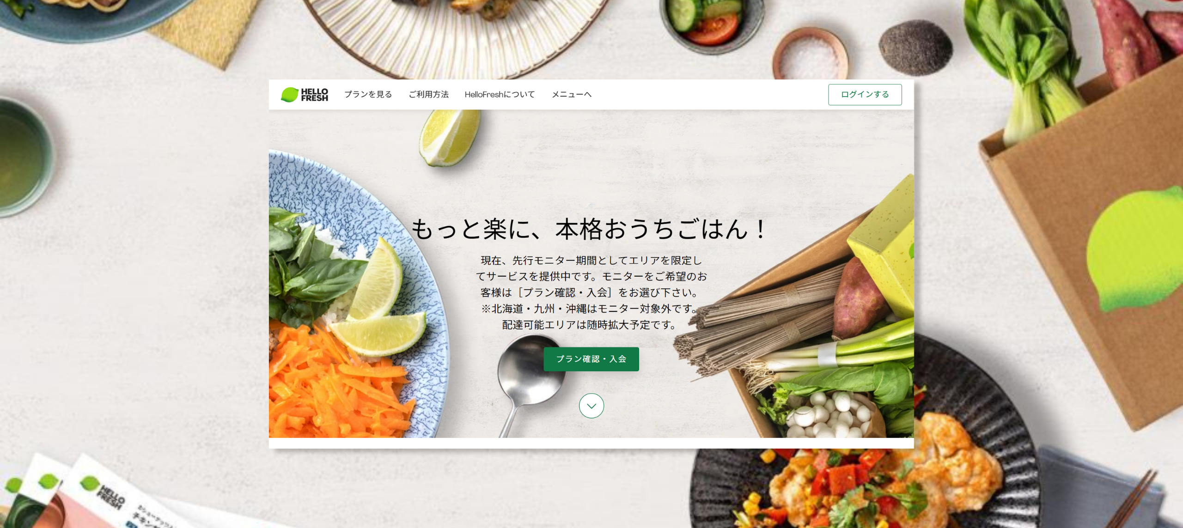
Task: Click the 先行モニター期間 description paragraph
Action: click(591, 292)
